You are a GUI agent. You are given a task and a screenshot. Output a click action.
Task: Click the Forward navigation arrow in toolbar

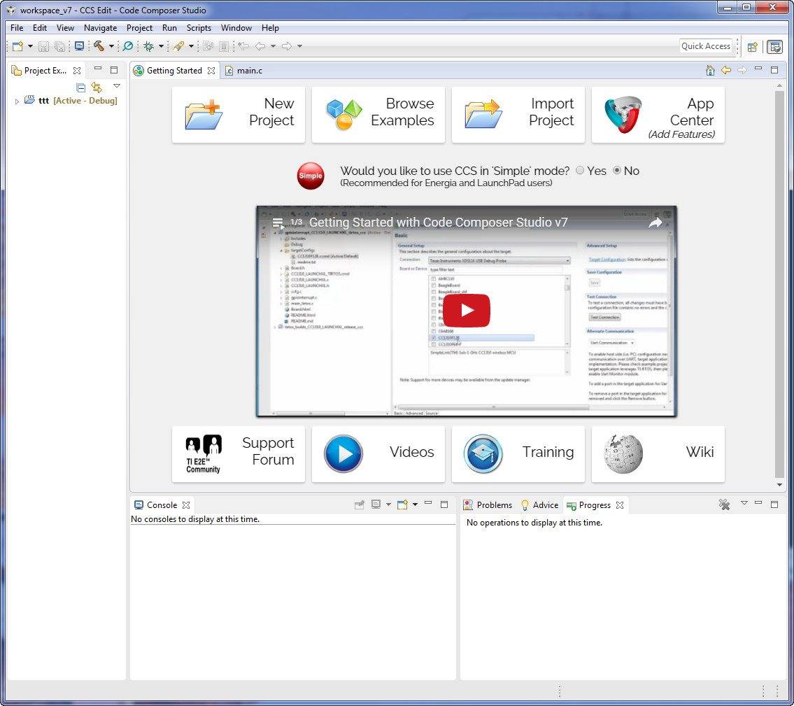point(287,46)
